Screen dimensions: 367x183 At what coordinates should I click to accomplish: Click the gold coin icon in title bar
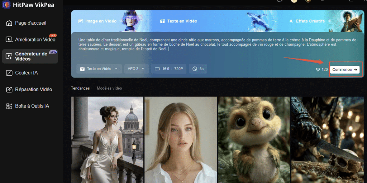click(294, 1)
